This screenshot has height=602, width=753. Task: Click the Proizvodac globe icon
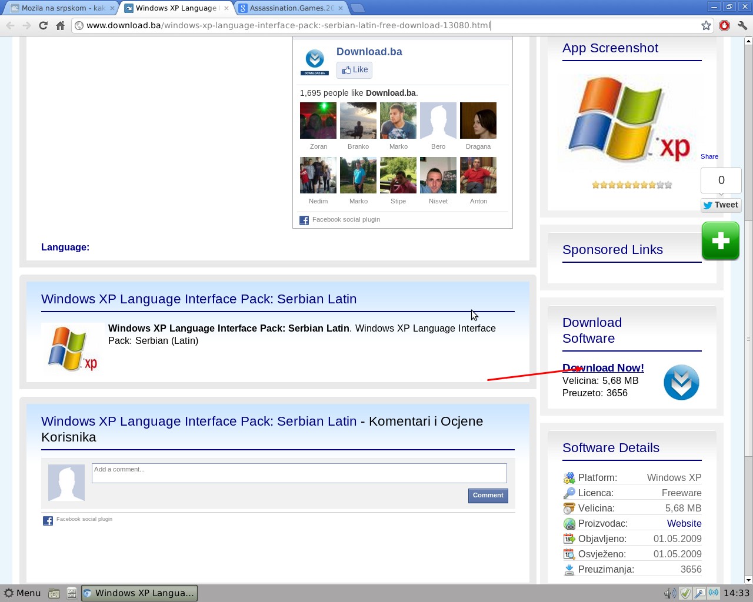[569, 524]
